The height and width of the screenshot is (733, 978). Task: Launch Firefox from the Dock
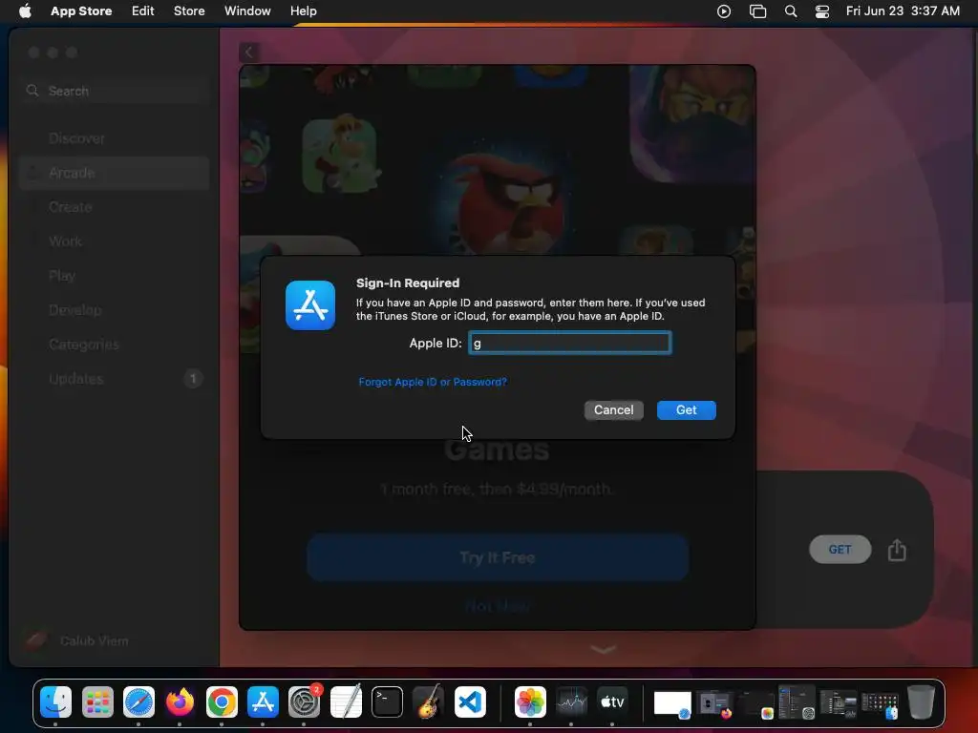coord(180,702)
